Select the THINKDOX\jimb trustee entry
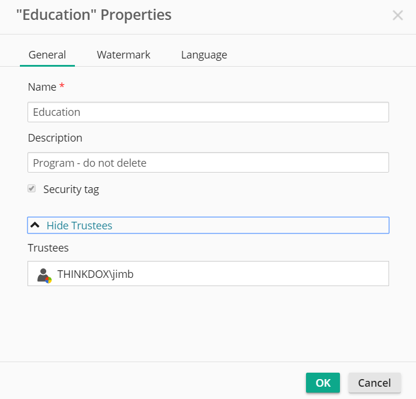This screenshot has height=399, width=416. point(208,274)
